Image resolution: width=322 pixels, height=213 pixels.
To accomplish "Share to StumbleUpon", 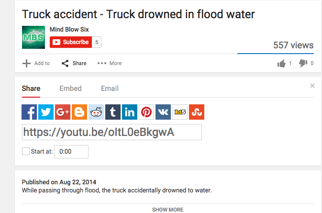I will coord(196,112).
